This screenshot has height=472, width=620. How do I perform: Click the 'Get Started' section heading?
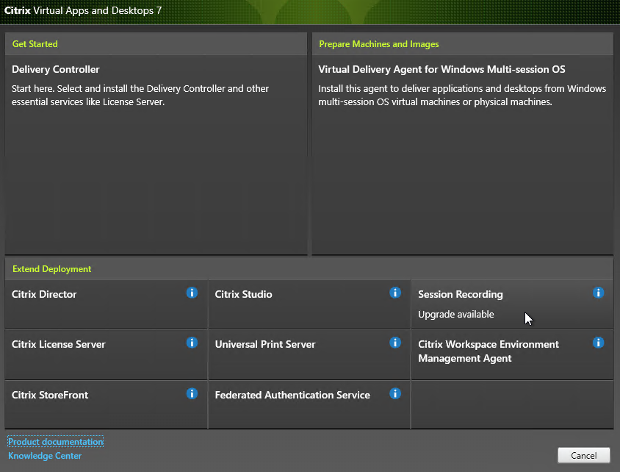point(35,44)
